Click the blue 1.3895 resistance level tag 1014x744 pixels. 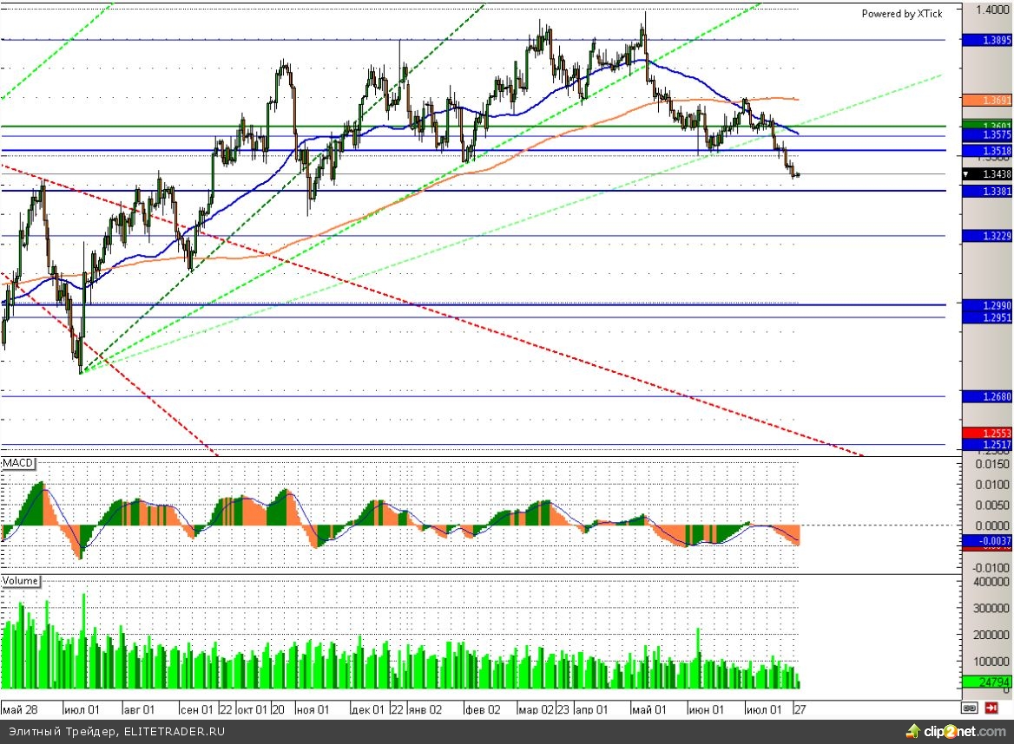987,40
